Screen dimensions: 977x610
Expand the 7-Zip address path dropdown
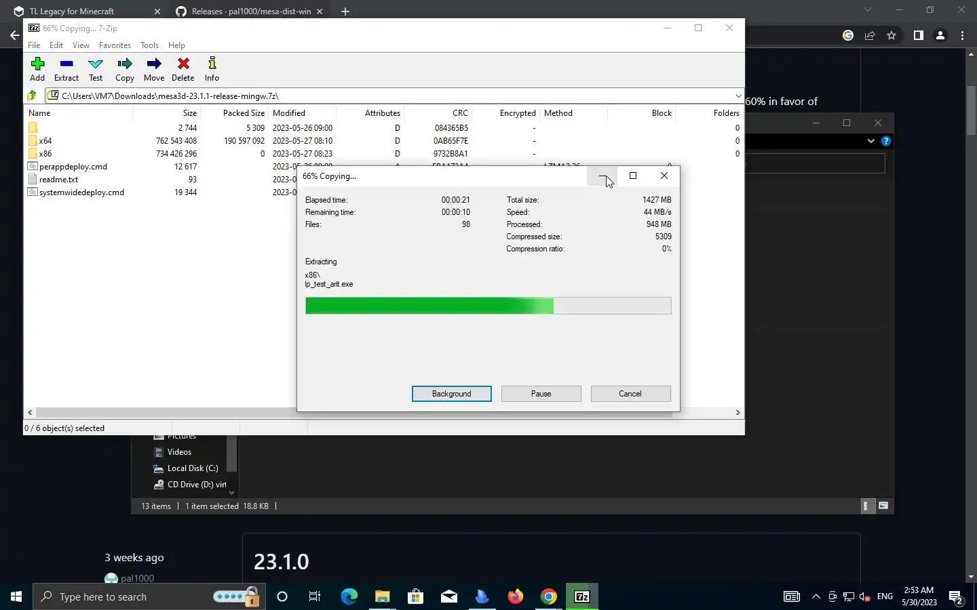[x=738, y=96]
